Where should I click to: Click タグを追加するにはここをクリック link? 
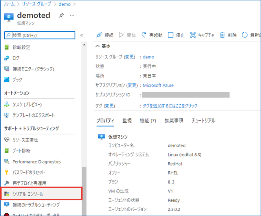click(x=170, y=106)
